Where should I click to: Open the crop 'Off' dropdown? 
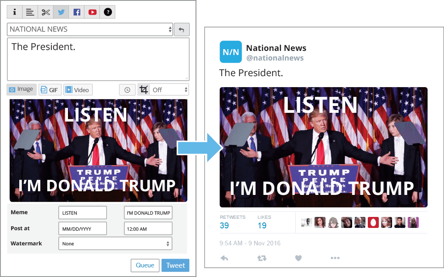coord(169,90)
